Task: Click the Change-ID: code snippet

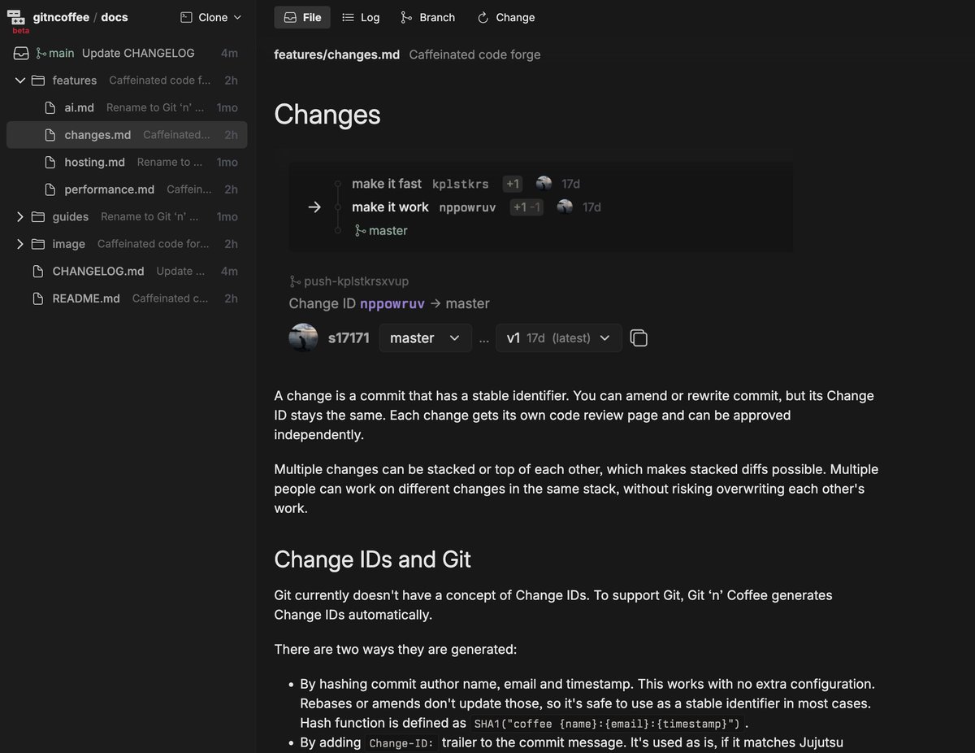Action: [401, 742]
